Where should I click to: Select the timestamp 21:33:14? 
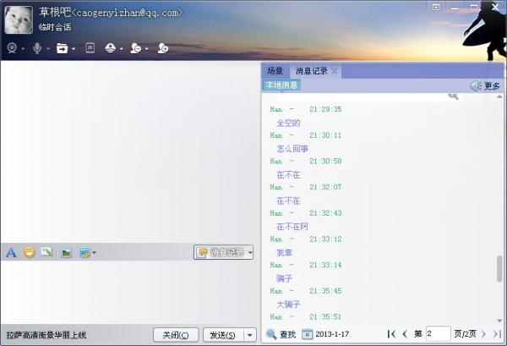tap(325, 265)
